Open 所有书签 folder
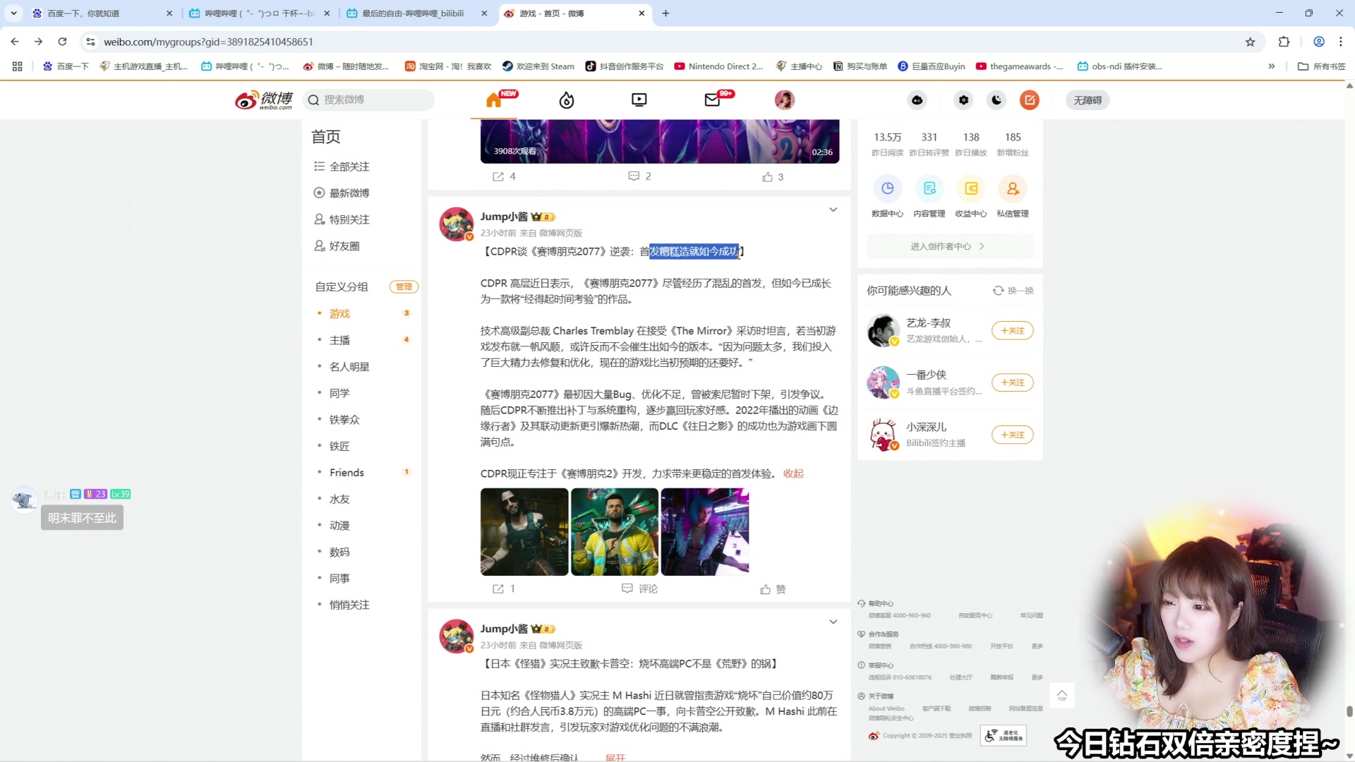Screen dimensions: 1355x762 [1321, 66]
